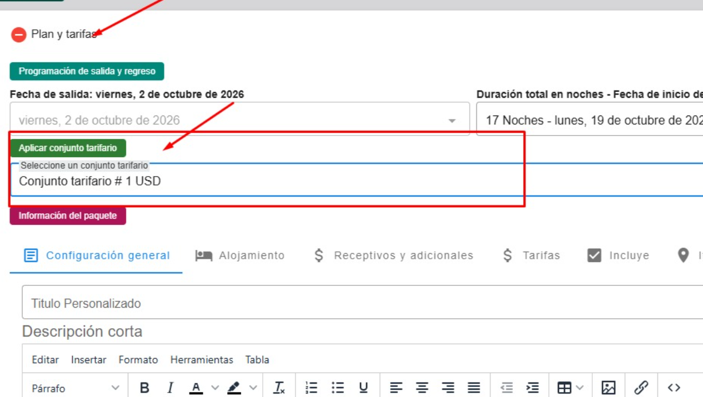
Task: Center align the text
Action: click(422, 388)
